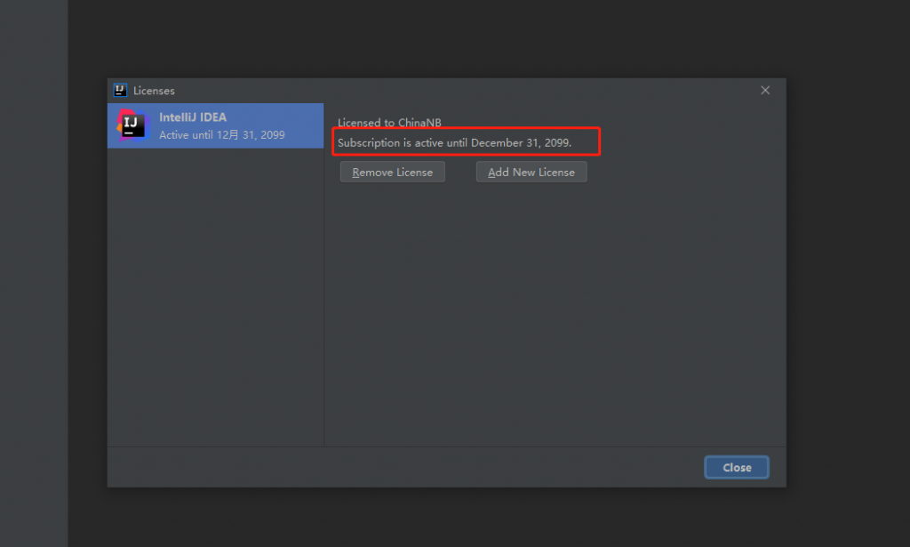Viewport: 910px width, 547px height.
Task: Dismiss dialog using the X icon
Action: (x=765, y=90)
